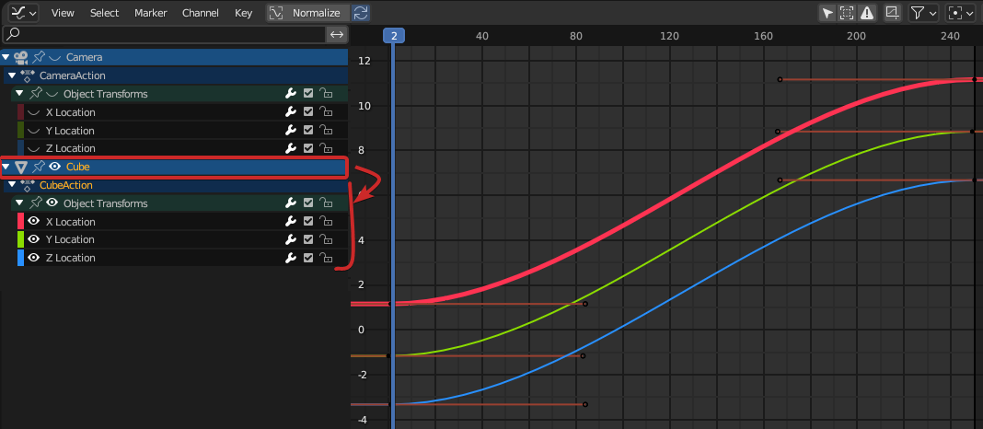Lock Cube's Object Transforms group
This screenshot has width=983, height=429.
pos(326,203)
